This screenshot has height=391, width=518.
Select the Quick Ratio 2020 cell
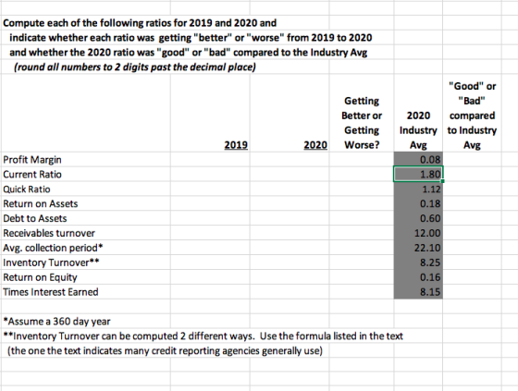point(290,189)
